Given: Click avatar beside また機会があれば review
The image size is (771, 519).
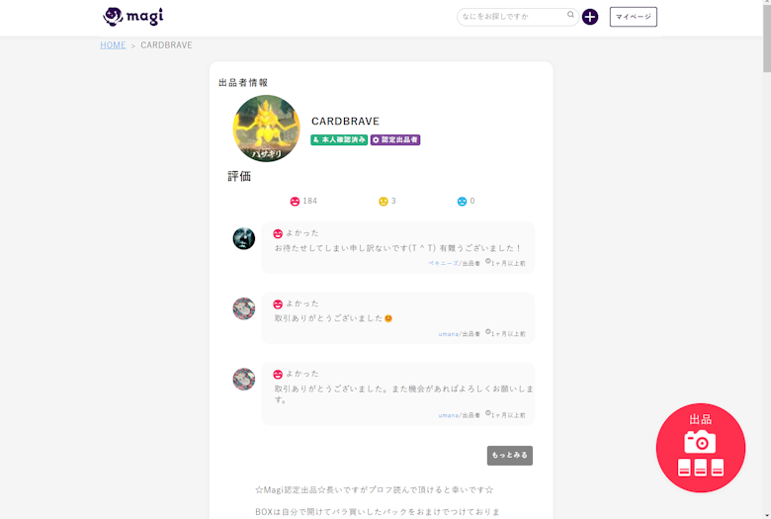Looking at the screenshot, I should tap(244, 380).
